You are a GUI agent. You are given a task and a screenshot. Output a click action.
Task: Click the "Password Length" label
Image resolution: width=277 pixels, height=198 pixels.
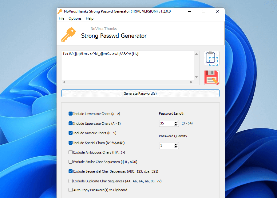click(x=172, y=113)
